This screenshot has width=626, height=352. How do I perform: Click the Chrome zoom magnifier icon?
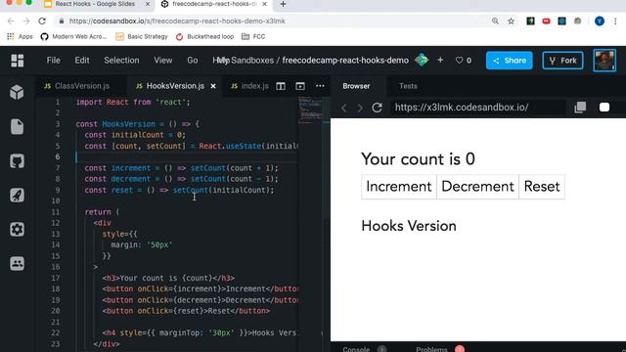coord(495,22)
